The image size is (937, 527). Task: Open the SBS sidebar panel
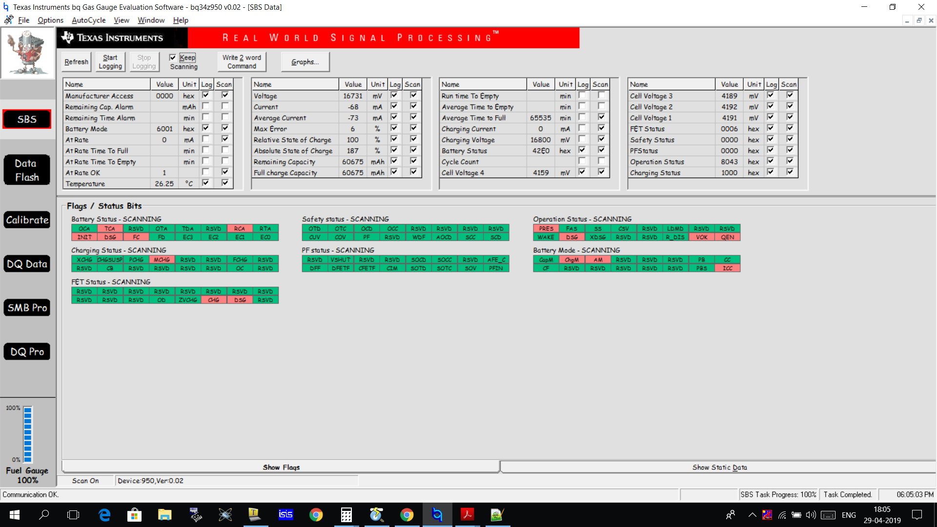(27, 119)
